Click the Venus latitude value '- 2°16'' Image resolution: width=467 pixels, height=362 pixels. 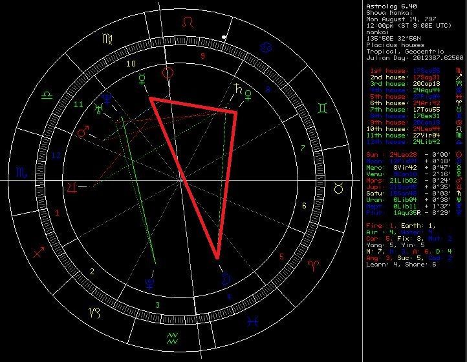pos(438,174)
